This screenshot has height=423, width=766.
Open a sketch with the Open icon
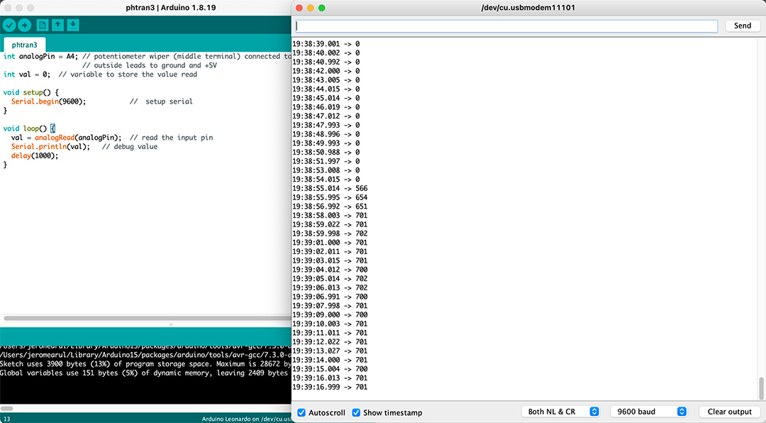click(x=57, y=25)
